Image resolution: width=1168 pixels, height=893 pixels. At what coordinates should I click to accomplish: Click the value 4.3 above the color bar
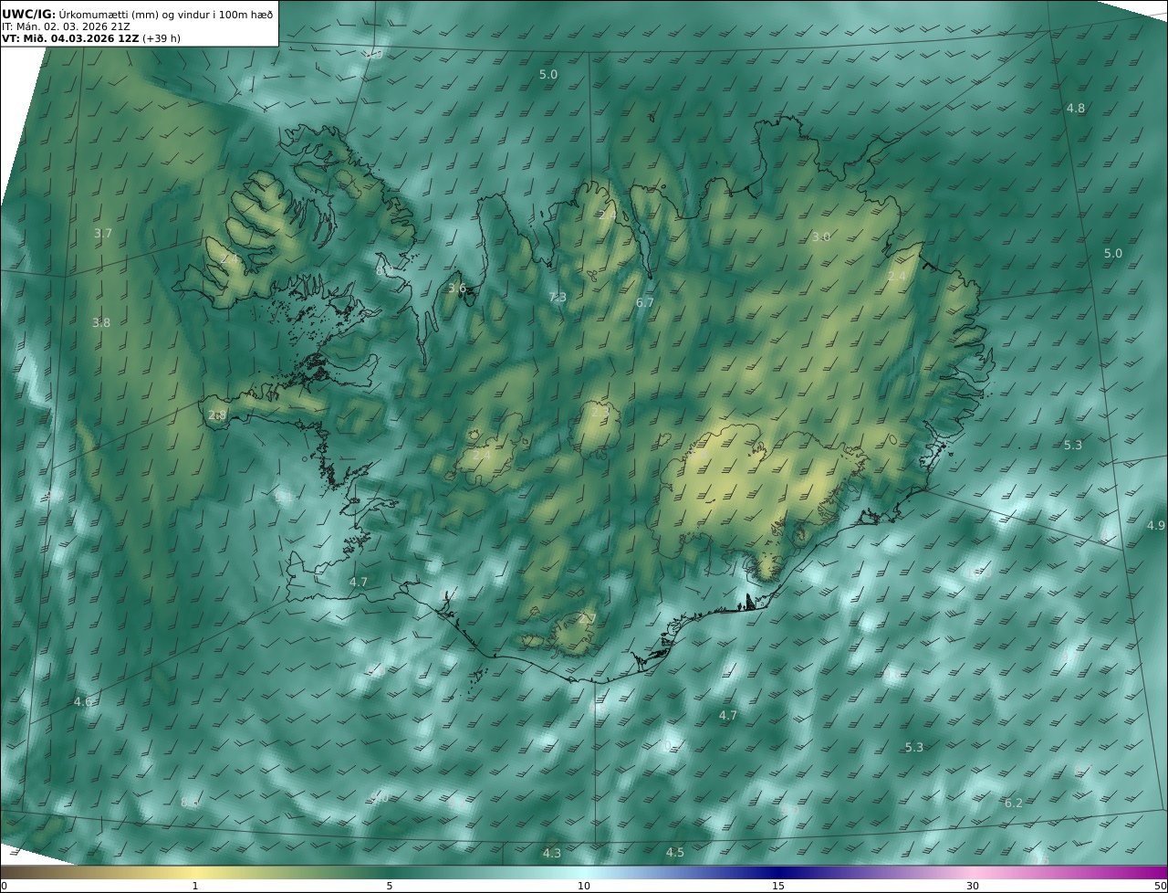[x=552, y=854]
